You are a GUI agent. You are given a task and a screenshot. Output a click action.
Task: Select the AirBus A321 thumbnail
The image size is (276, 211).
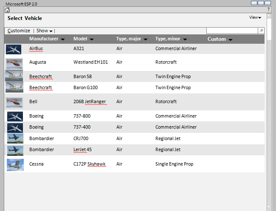(x=14, y=49)
